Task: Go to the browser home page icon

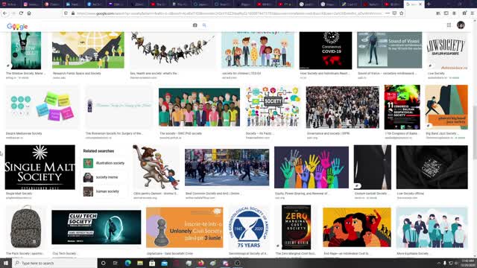Action: pyautogui.click(x=29, y=13)
